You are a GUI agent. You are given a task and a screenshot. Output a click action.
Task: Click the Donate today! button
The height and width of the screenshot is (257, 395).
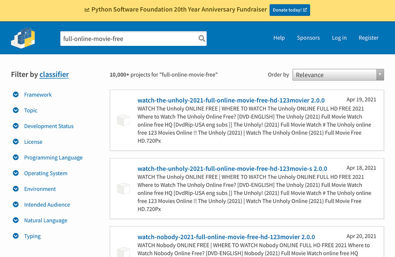tap(290, 10)
